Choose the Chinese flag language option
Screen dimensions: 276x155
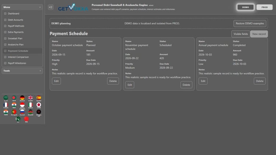pyautogui.click(x=26, y=119)
